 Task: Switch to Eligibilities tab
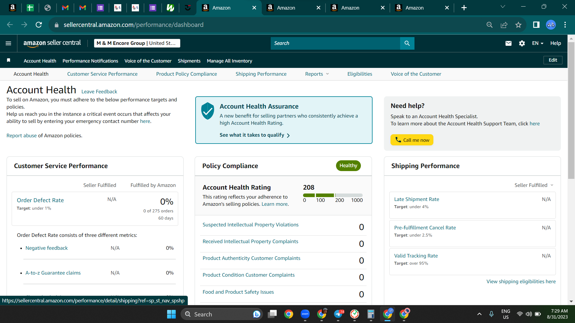[360, 74]
